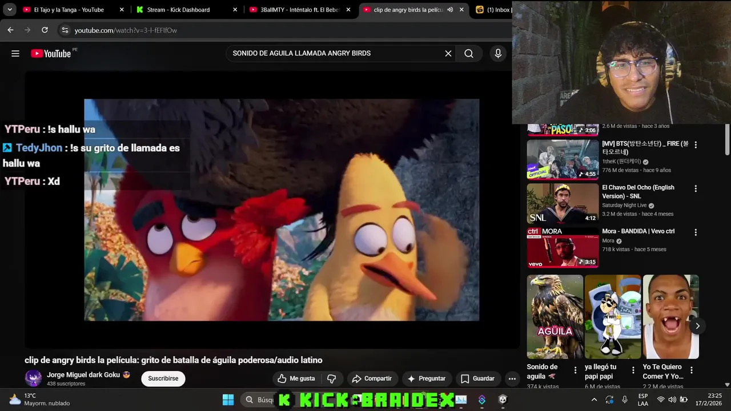Open Mora - BANDIDA video thumbnail
Screen dimensions: 731x411
tap(563, 247)
